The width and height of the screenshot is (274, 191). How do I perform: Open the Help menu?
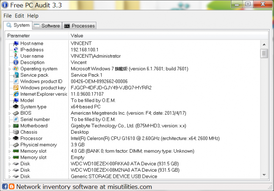33,16
